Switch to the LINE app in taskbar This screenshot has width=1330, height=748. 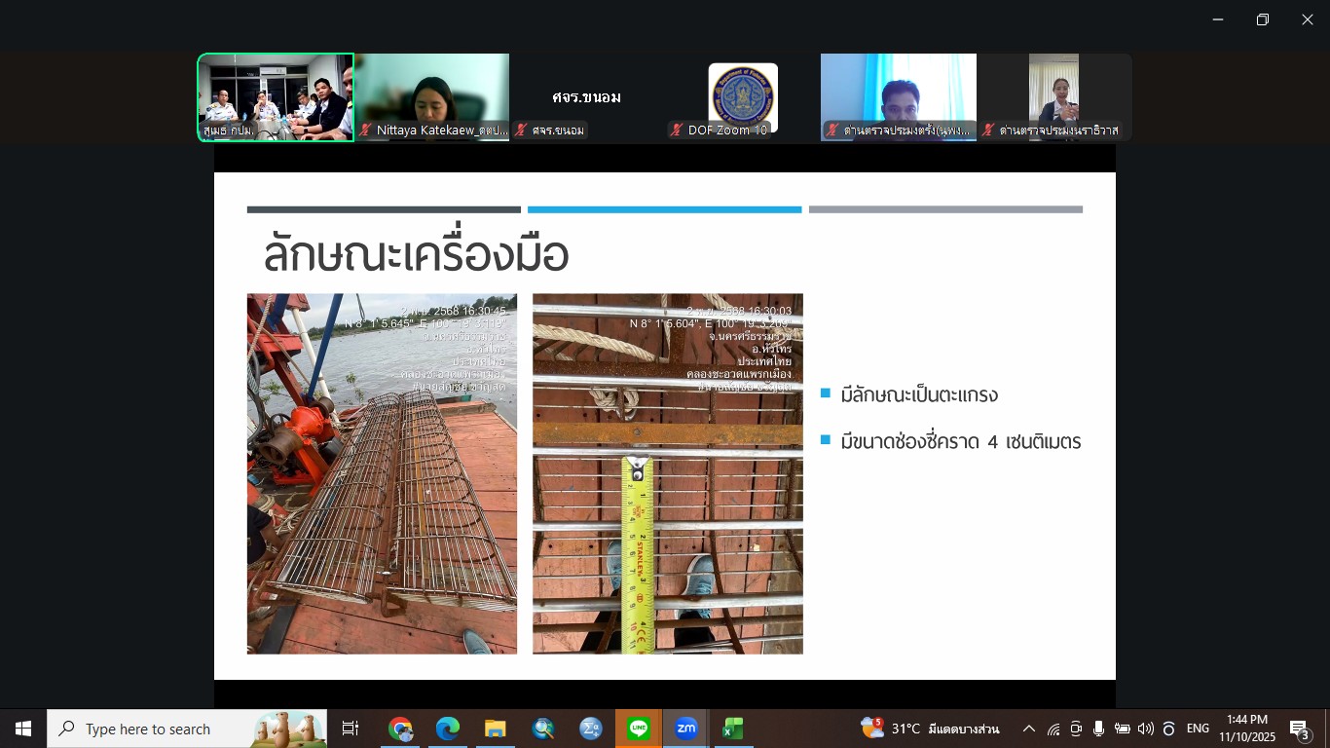(x=639, y=729)
